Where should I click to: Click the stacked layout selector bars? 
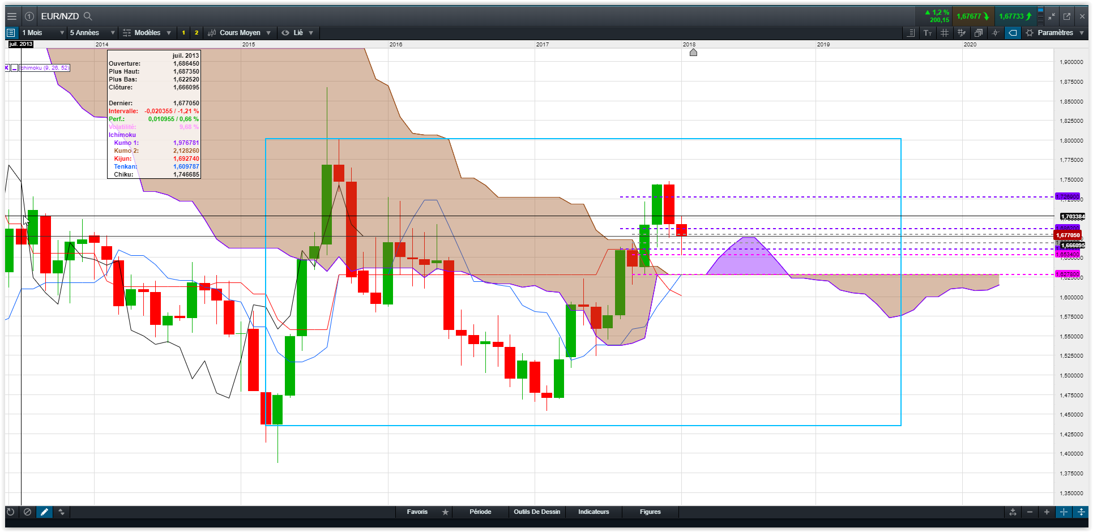[1041, 16]
